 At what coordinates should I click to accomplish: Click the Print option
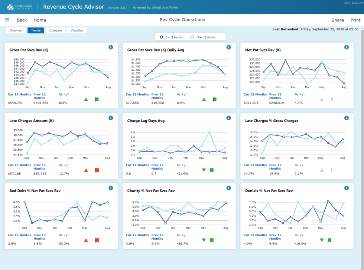355,20
